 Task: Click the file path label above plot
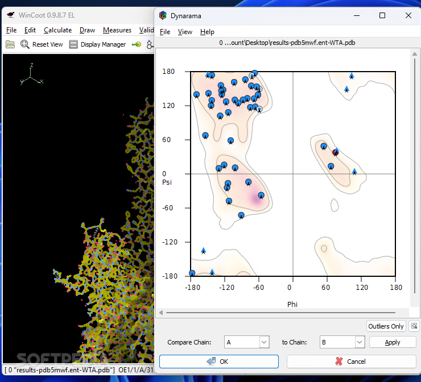(287, 43)
